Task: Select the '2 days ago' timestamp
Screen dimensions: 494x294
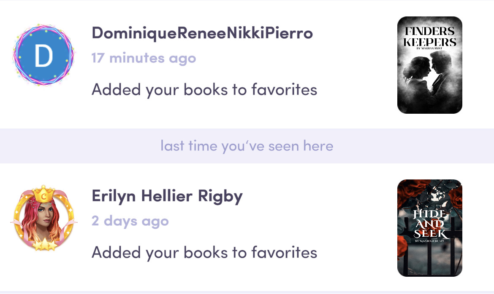Action: pos(130,221)
